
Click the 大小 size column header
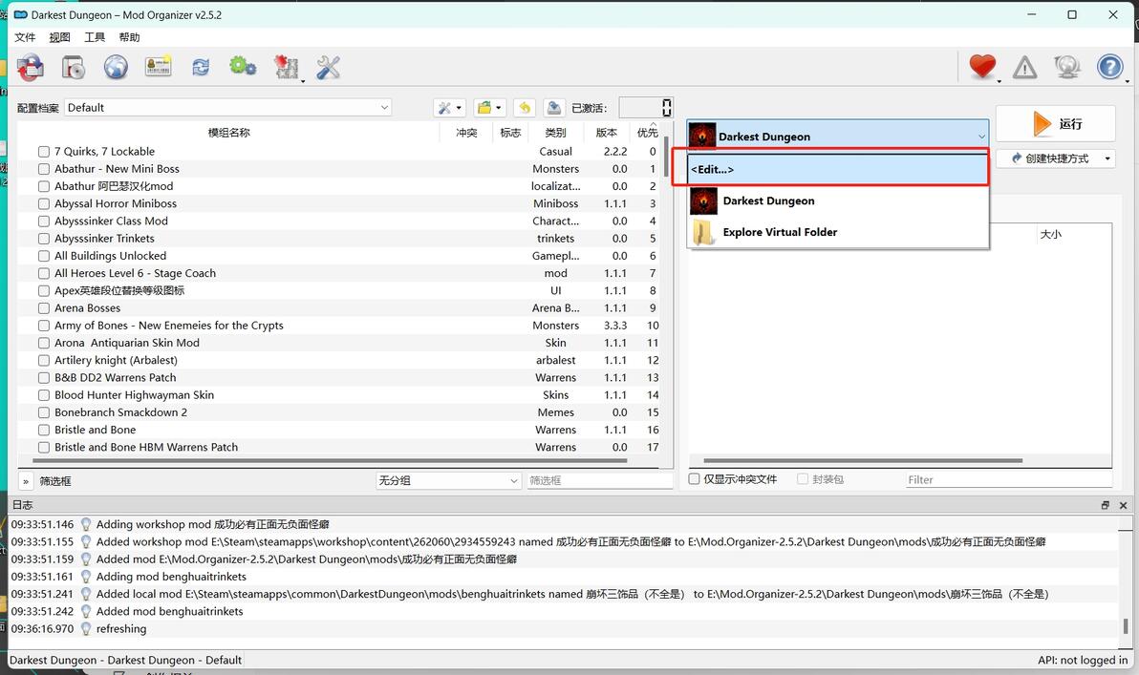click(x=1050, y=235)
